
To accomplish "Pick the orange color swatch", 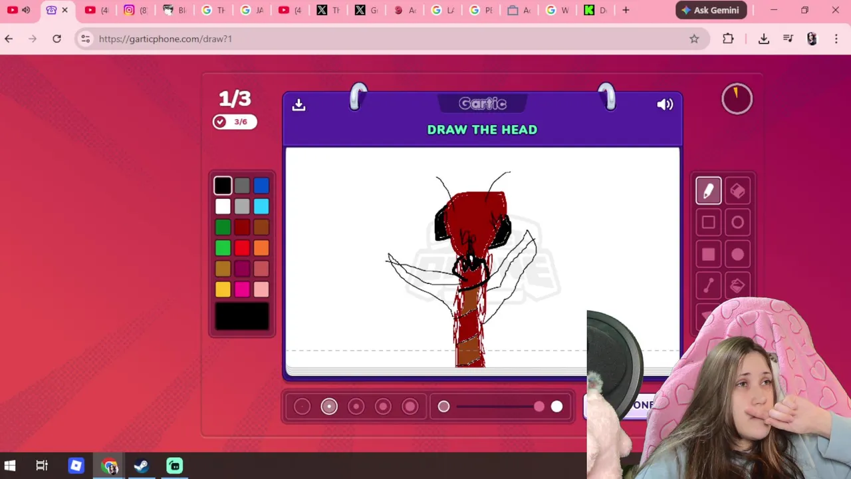I will (261, 248).
